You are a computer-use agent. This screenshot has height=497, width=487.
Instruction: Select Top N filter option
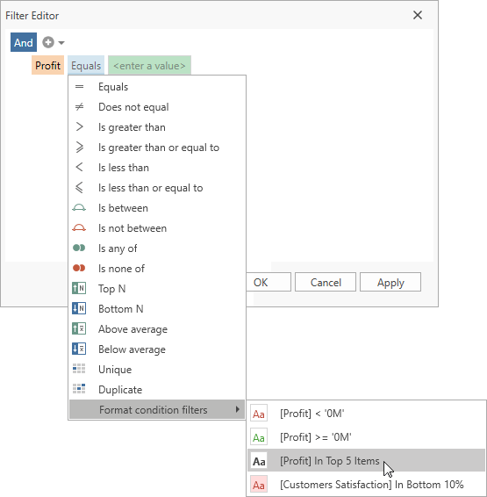click(157, 288)
